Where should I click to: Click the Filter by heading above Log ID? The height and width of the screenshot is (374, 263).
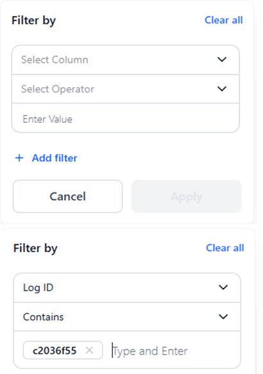[x=35, y=248]
